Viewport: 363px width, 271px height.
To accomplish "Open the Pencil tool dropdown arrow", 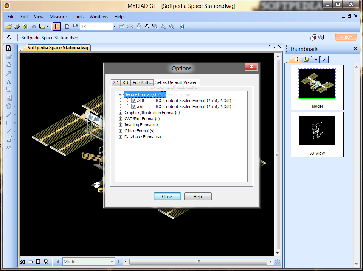I will pyautogui.click(x=15, y=115).
